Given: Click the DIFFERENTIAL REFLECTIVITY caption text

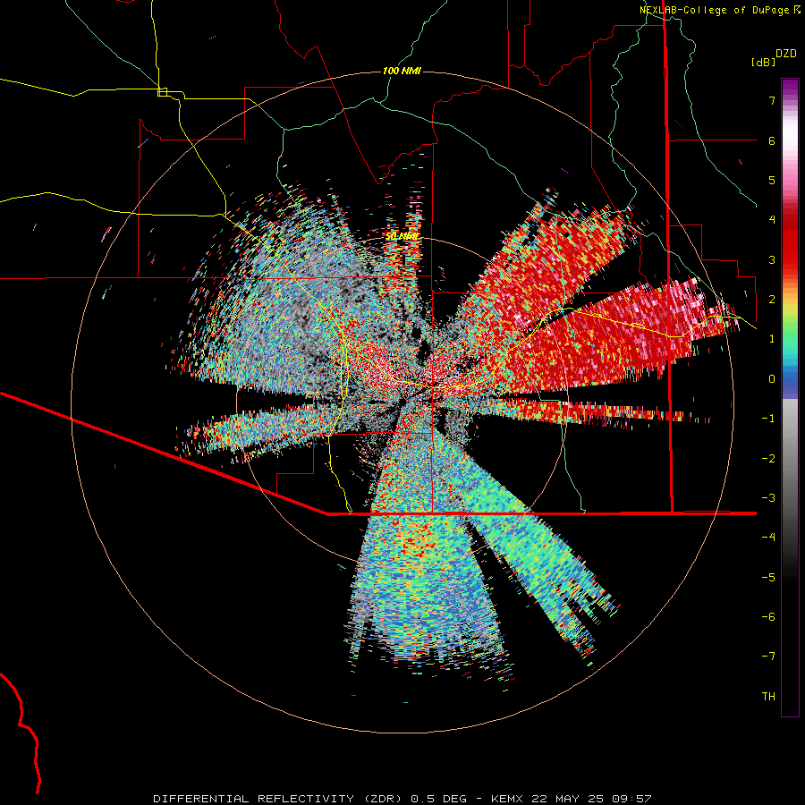Looking at the screenshot, I should click(254, 799).
